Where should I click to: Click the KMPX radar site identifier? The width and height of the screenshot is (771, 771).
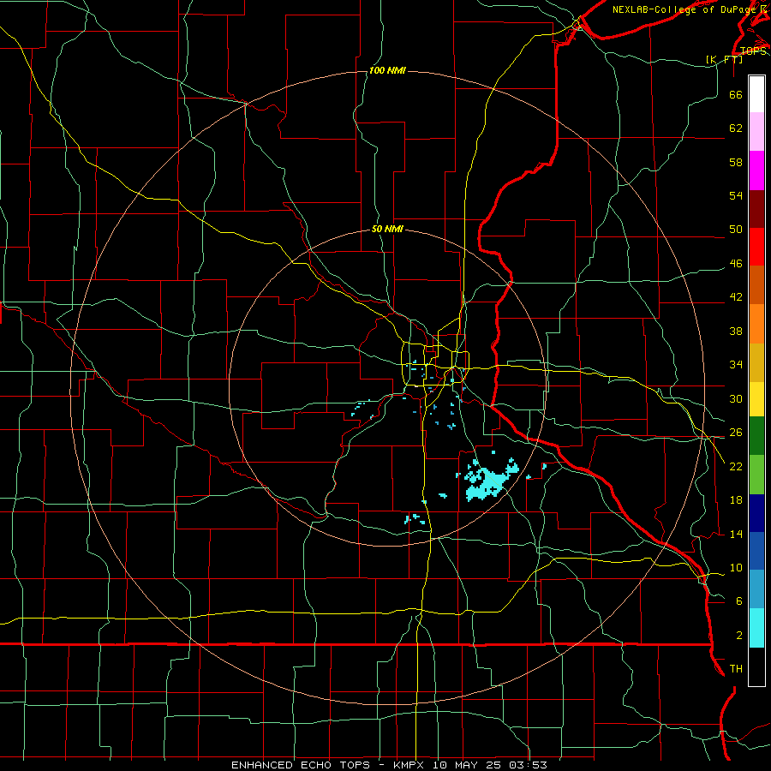tap(410, 765)
